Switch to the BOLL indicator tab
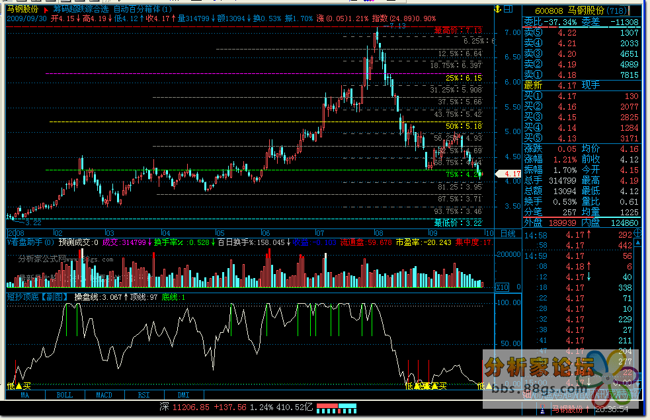650x420 pixels. 65,395
